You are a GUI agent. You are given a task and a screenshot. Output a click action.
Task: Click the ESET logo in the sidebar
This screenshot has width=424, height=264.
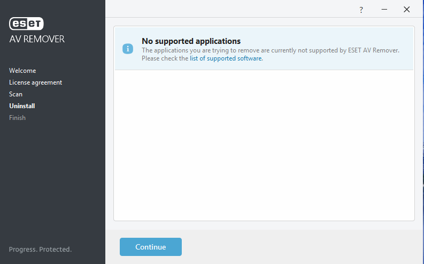[26, 24]
